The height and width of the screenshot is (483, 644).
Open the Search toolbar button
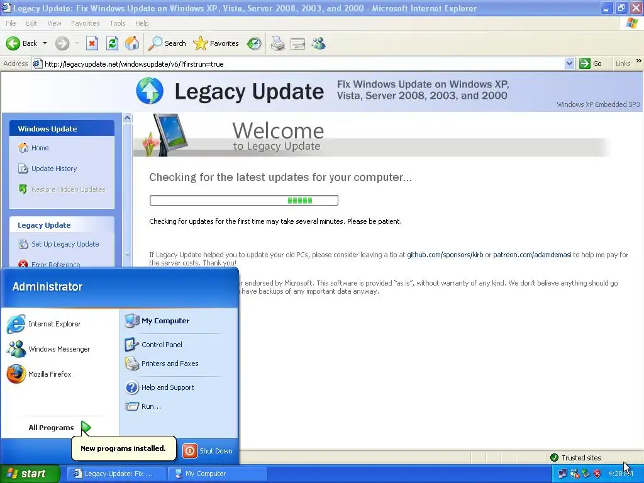tap(167, 43)
